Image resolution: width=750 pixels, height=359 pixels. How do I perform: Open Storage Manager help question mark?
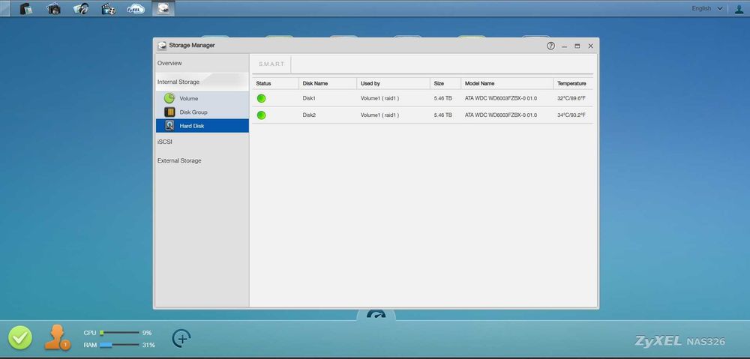pyautogui.click(x=550, y=46)
